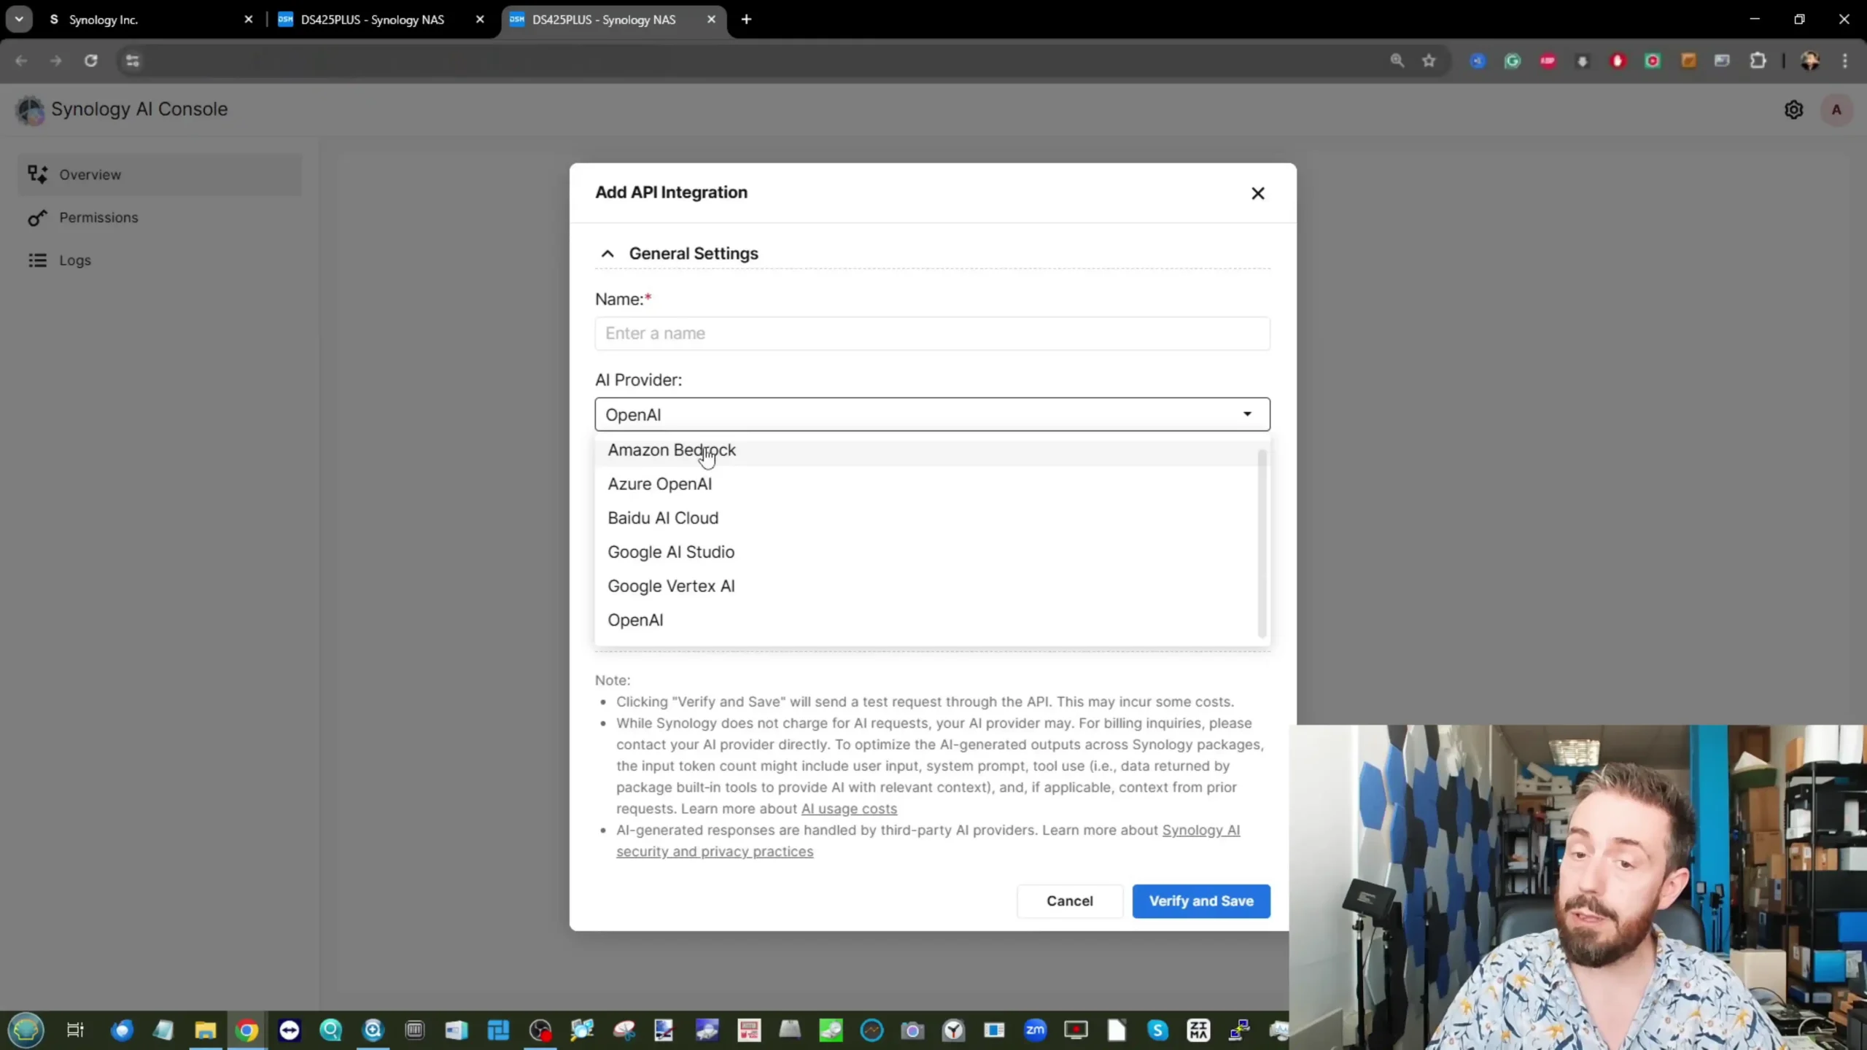This screenshot has width=1867, height=1050.
Task: Open the AI usage costs link
Action: (x=849, y=809)
